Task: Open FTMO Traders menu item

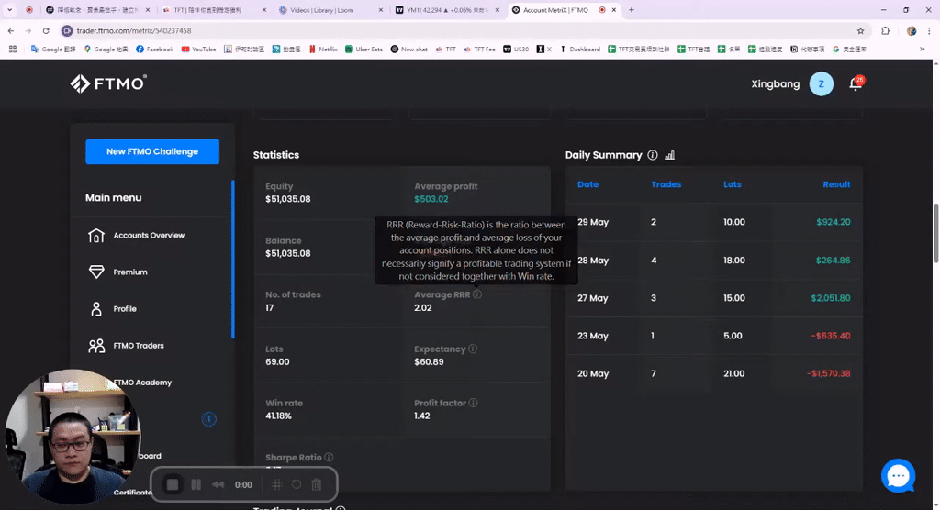Action: pyautogui.click(x=139, y=346)
